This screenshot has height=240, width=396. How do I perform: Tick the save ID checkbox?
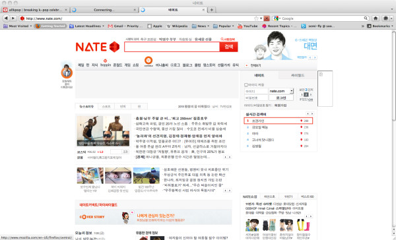click(246, 85)
